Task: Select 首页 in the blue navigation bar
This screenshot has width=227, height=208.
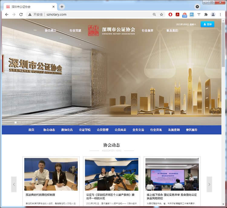Action: (31, 130)
